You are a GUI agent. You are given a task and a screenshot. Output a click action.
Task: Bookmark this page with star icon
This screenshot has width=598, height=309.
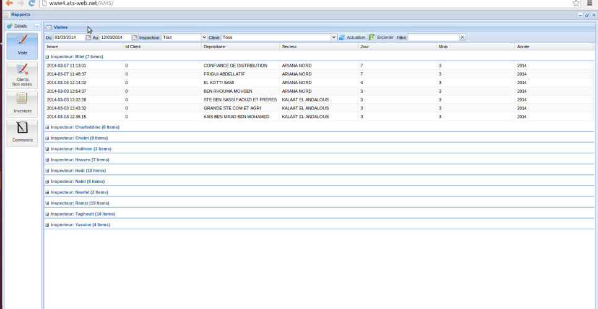(576, 4)
